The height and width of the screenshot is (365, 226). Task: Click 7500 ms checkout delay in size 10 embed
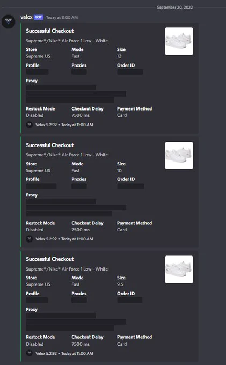81,230
